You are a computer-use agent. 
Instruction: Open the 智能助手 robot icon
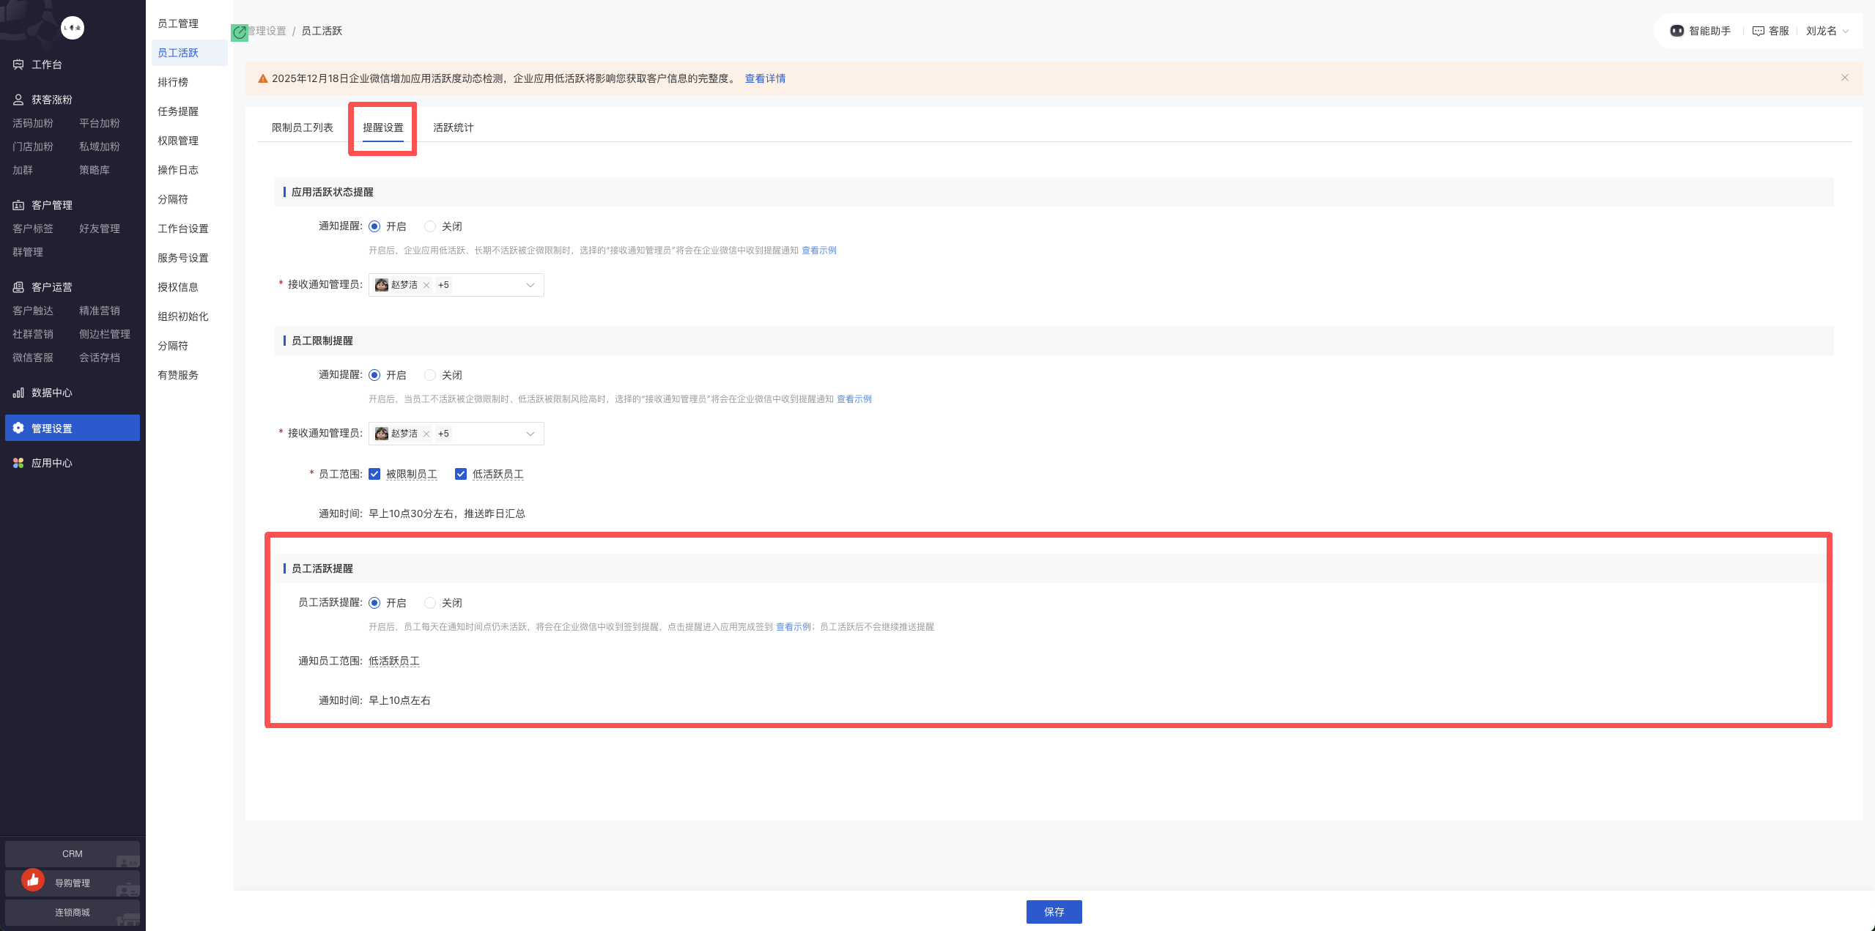(x=1676, y=31)
